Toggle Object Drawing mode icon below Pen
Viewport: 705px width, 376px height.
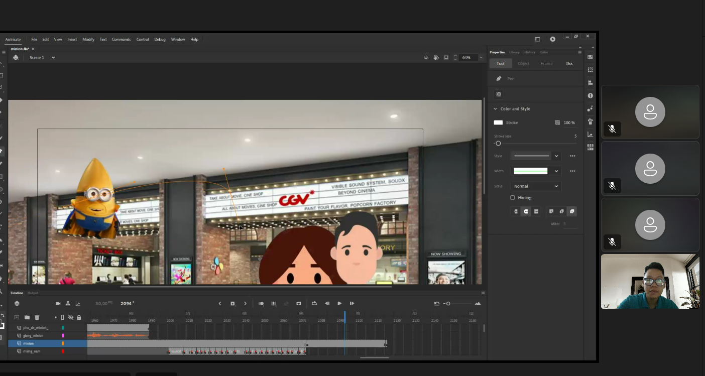coord(499,94)
